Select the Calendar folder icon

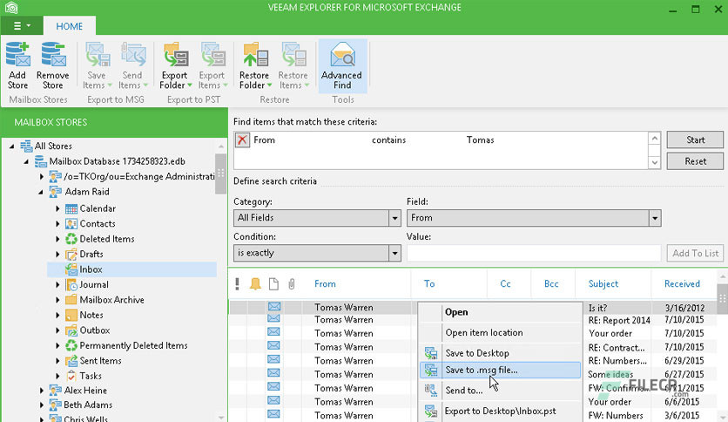[x=71, y=208]
